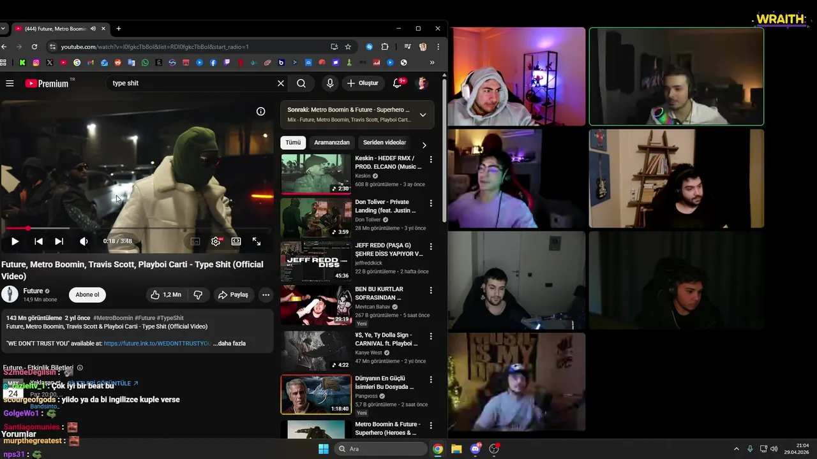Go back with Chrome's back arrow
This screenshot has width=817, height=459.
(x=4, y=47)
